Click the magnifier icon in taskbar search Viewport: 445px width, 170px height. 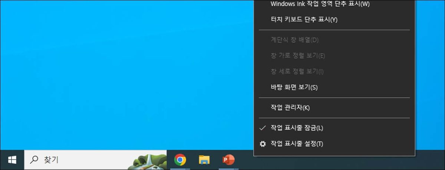34,160
